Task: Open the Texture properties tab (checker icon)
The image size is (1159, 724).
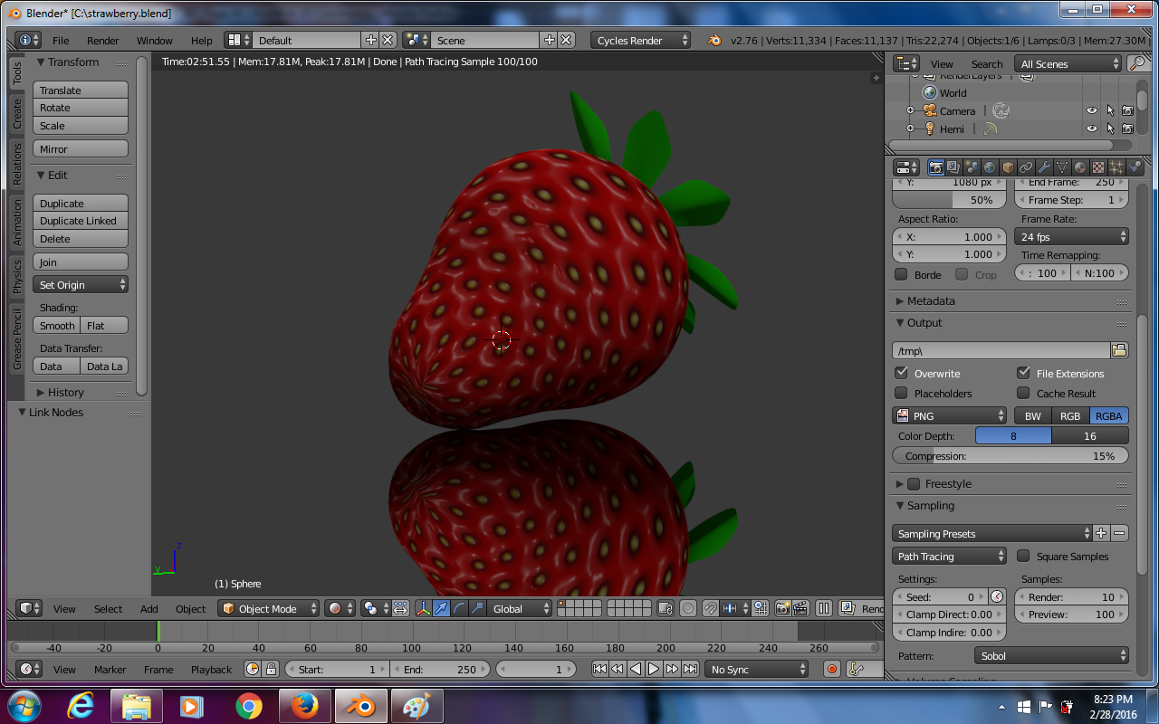Action: [1098, 167]
